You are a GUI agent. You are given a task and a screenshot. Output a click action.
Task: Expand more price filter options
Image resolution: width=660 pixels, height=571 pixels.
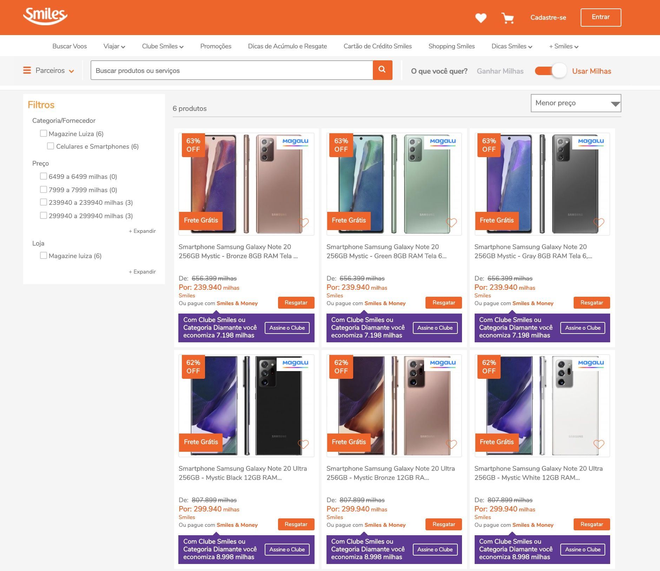tap(142, 231)
